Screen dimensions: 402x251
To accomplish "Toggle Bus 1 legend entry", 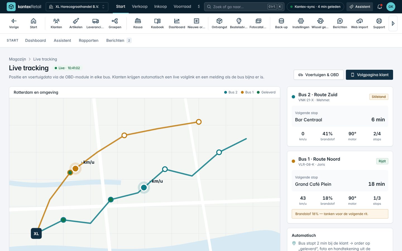I will pos(247,92).
